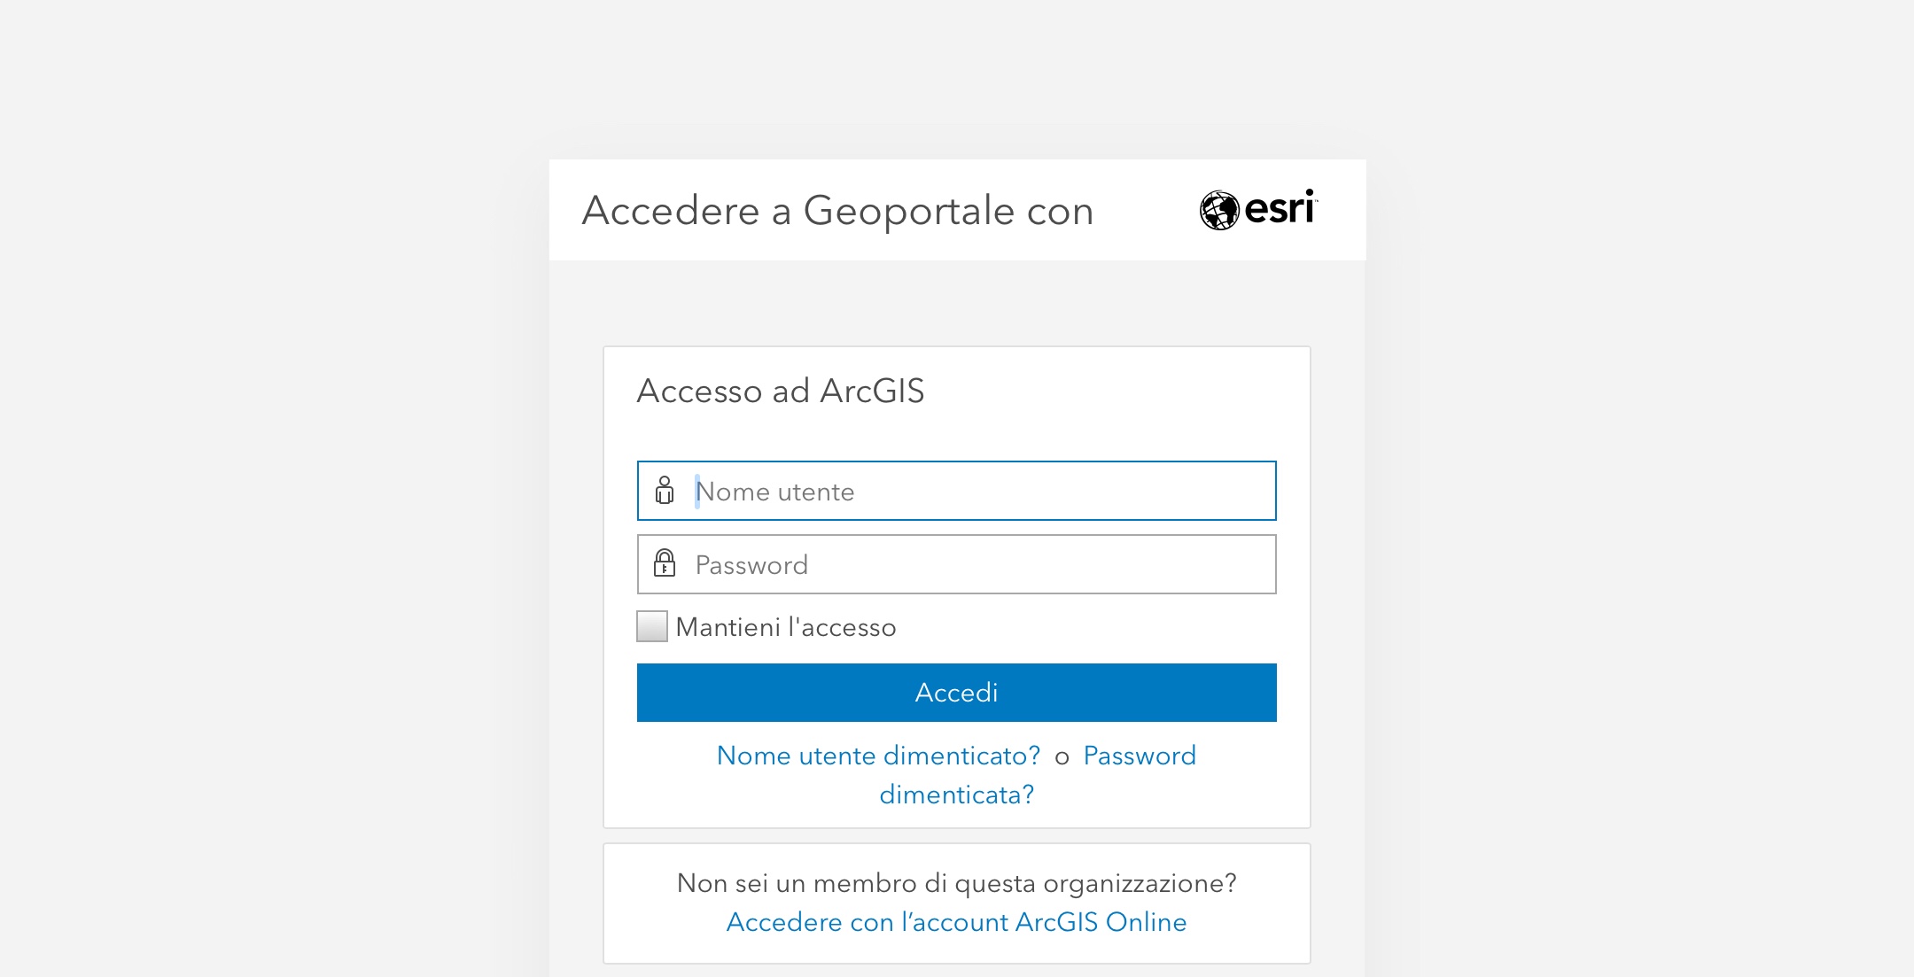Click the ArcGIS Online account panel box
Viewport: 1914px width, 977px height.
coord(957,903)
